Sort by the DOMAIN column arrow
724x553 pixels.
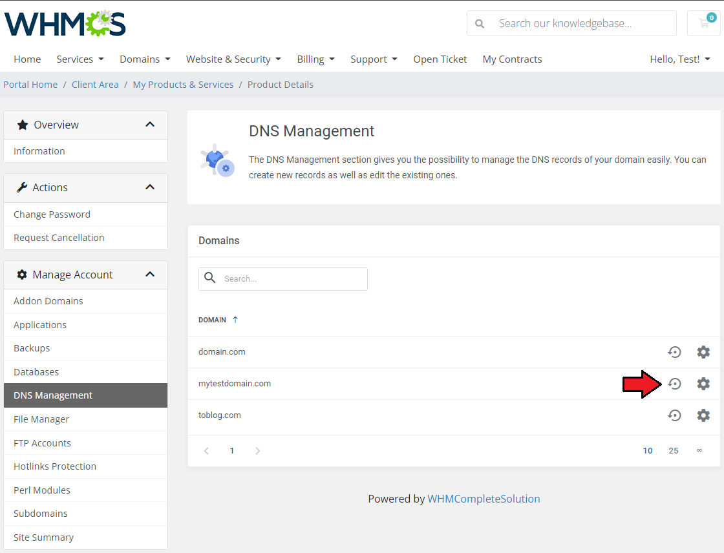[x=235, y=319]
